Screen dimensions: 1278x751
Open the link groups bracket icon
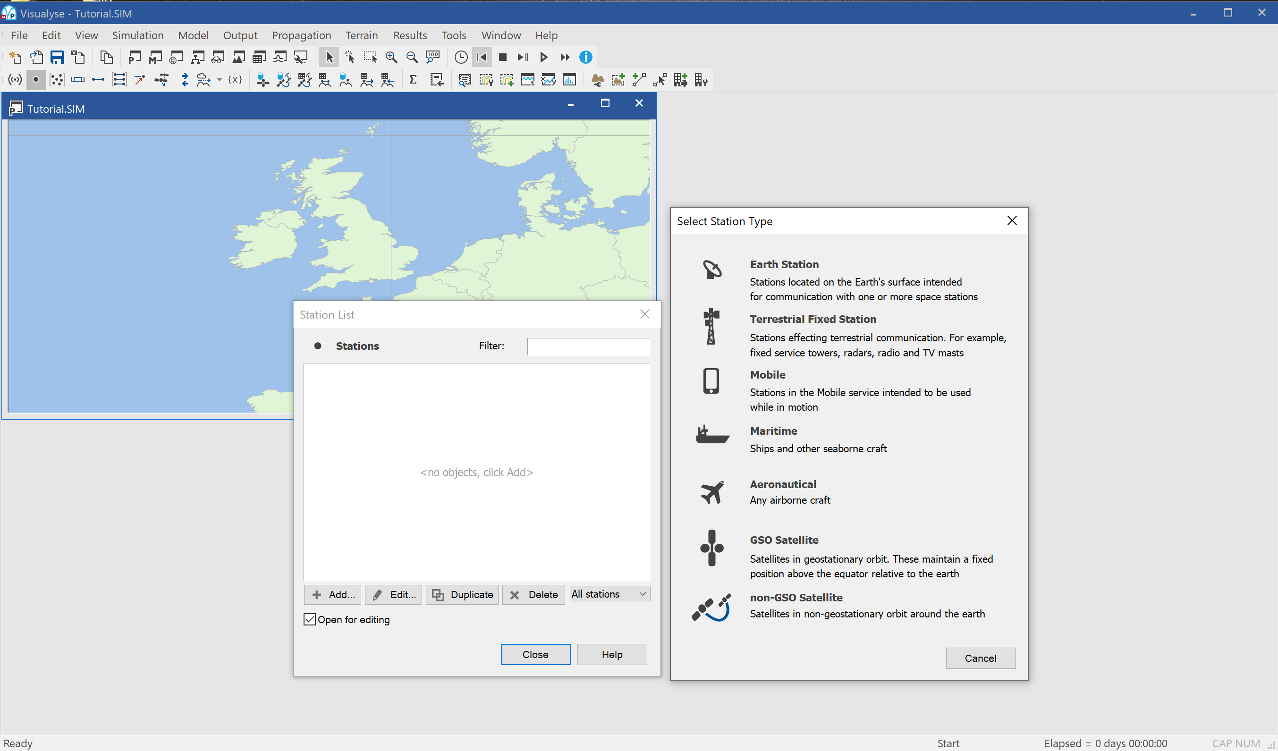[118, 80]
